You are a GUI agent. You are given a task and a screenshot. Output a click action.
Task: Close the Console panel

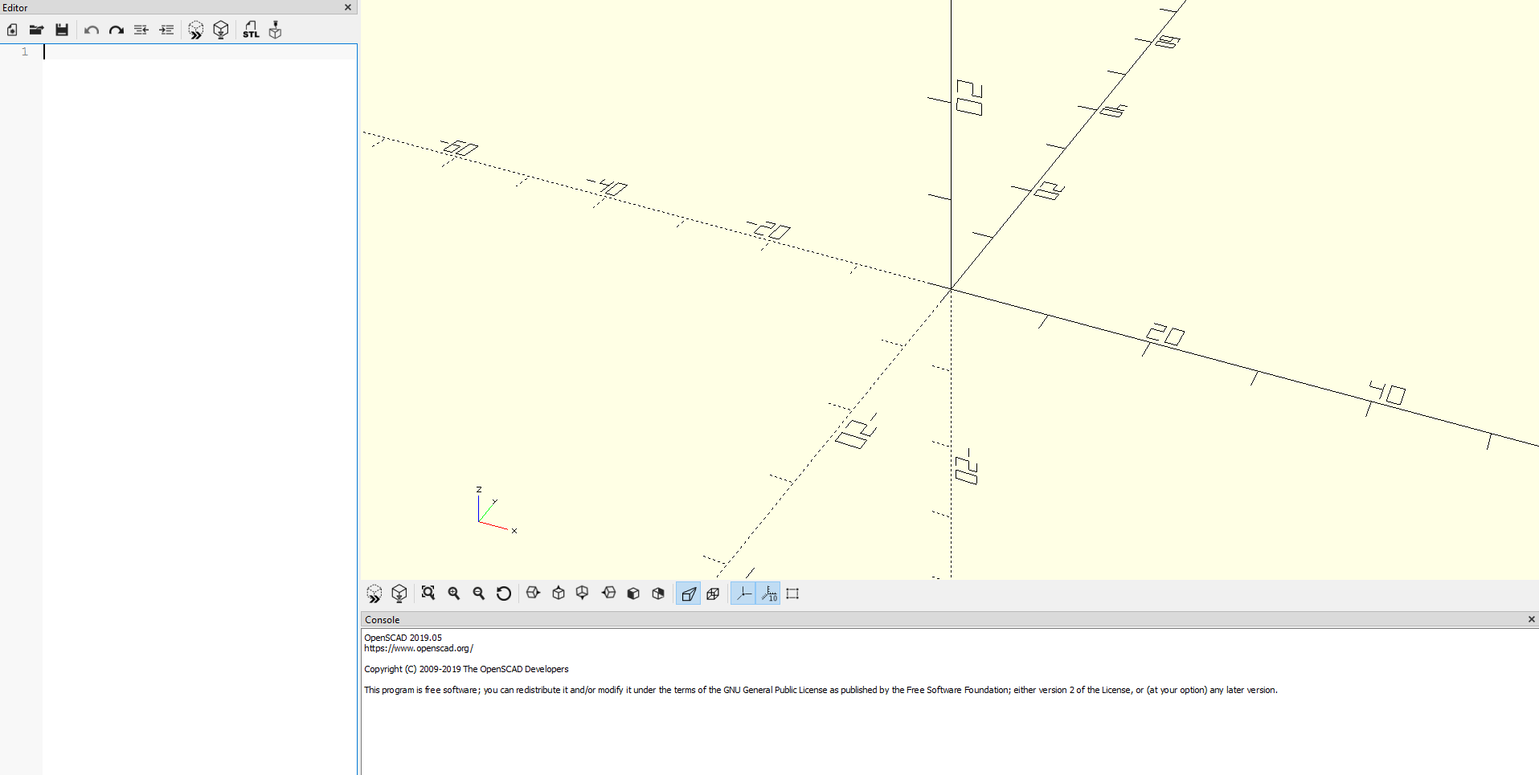[1531, 619]
